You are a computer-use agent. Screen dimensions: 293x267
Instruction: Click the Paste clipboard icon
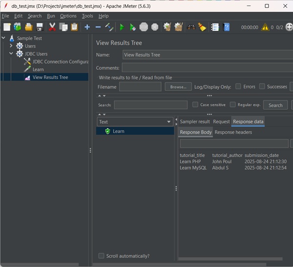tap(74, 27)
